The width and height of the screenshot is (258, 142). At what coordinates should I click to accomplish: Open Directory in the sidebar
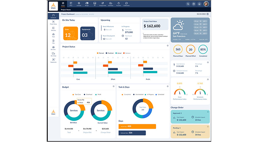[53, 29]
